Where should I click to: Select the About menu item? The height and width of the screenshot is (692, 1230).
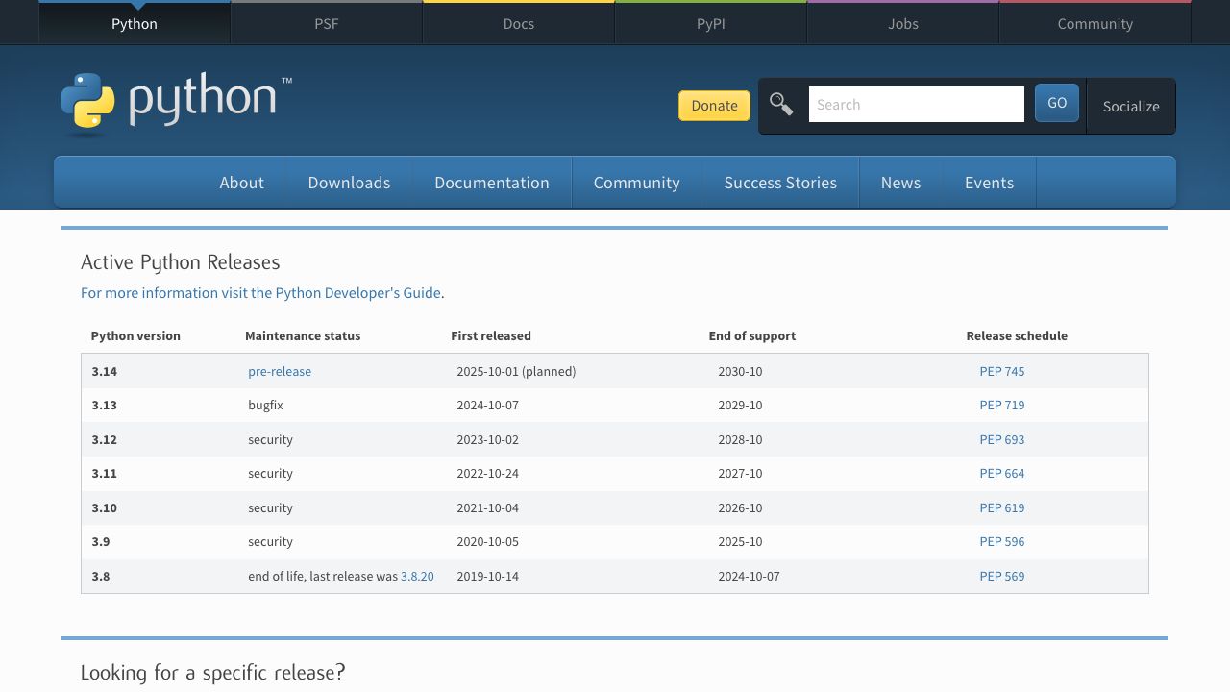tap(241, 183)
